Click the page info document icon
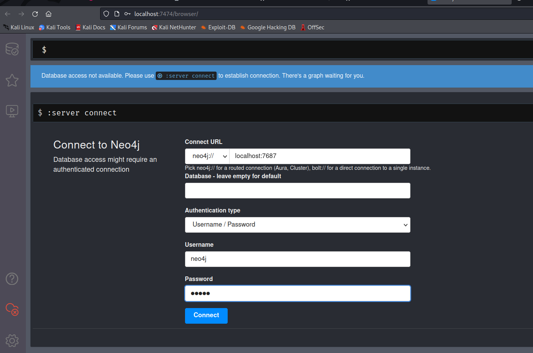533x353 pixels. pyautogui.click(x=117, y=14)
